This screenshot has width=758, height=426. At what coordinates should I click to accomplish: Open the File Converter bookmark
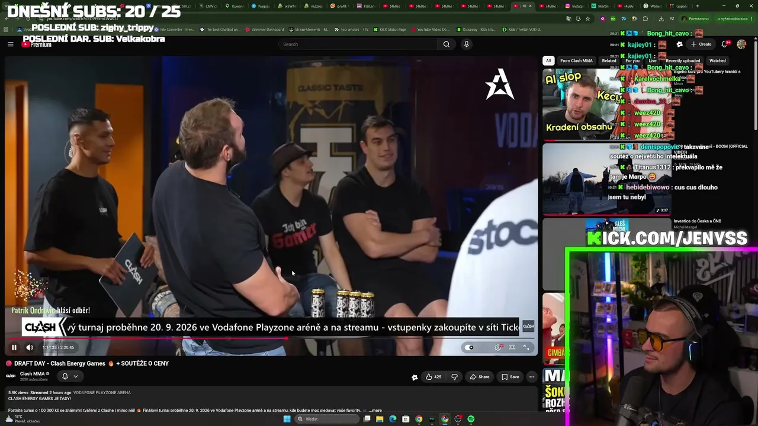tap(173, 29)
